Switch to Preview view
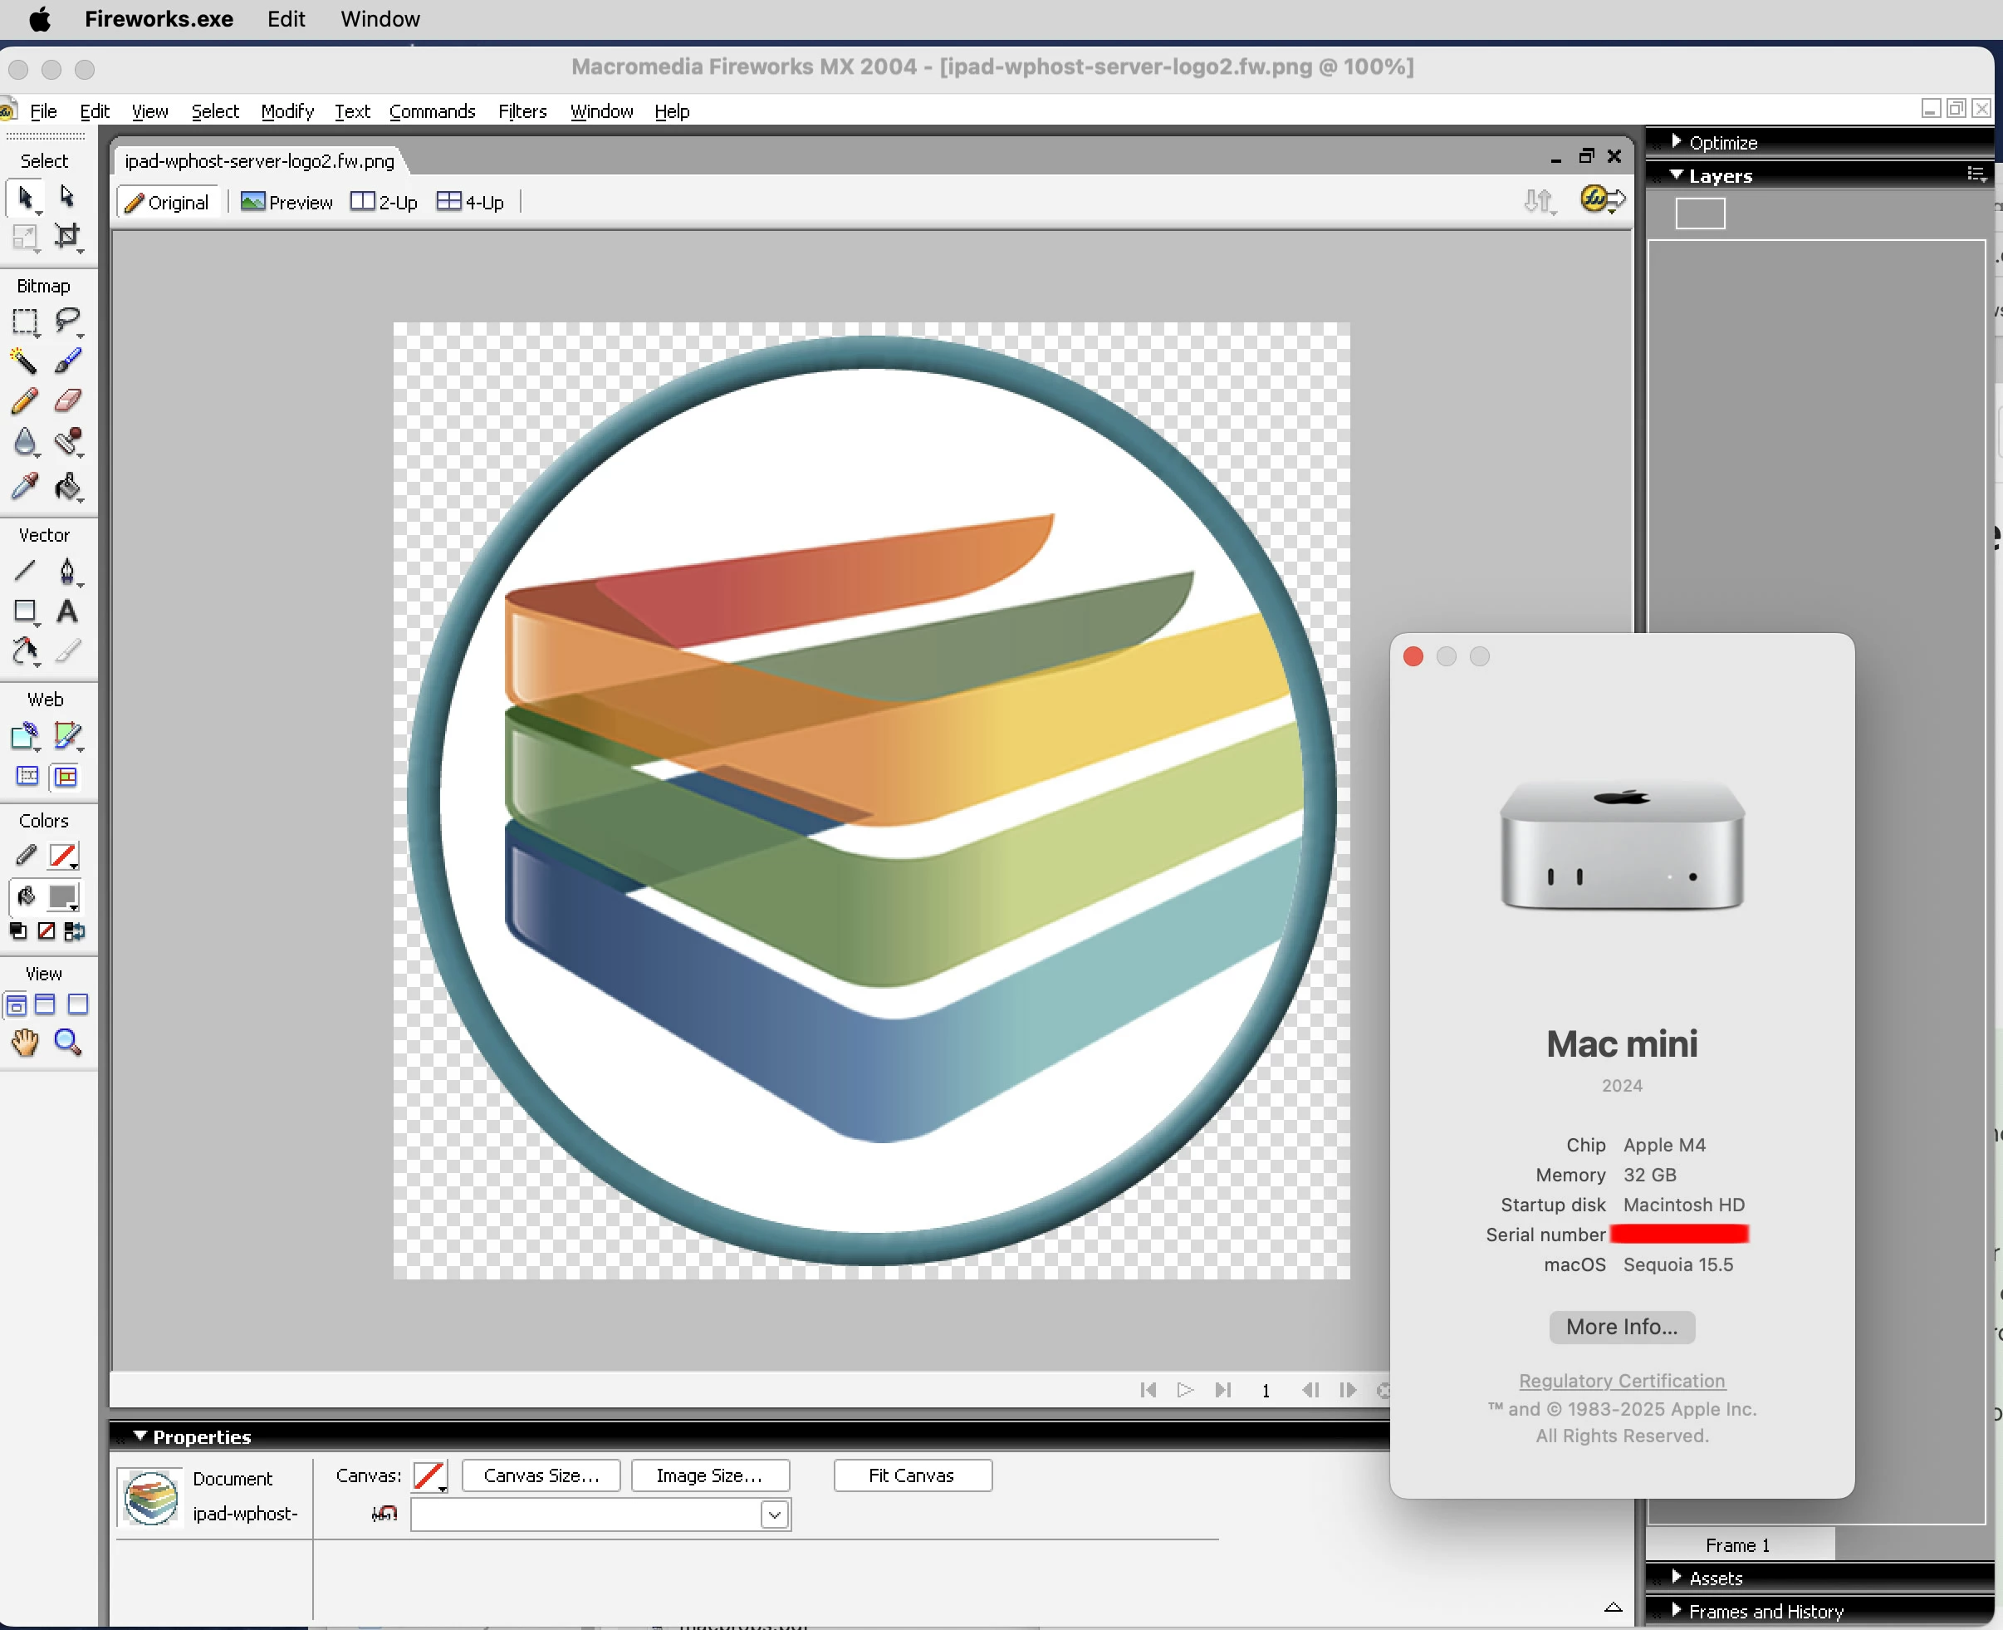 287,202
